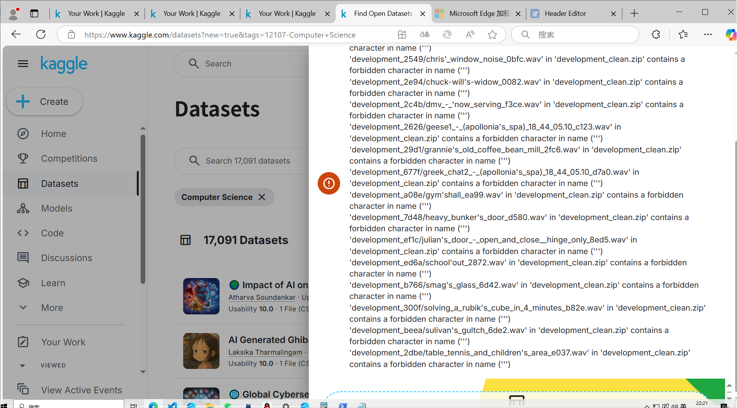Open Atharva Soundankar's profile link

pyautogui.click(x=262, y=297)
